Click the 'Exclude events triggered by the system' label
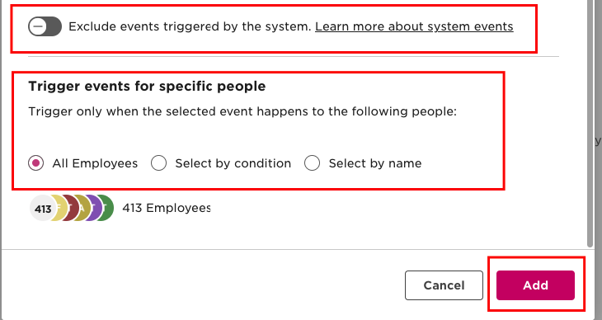Screen dimensions: 602x320 pos(190,26)
